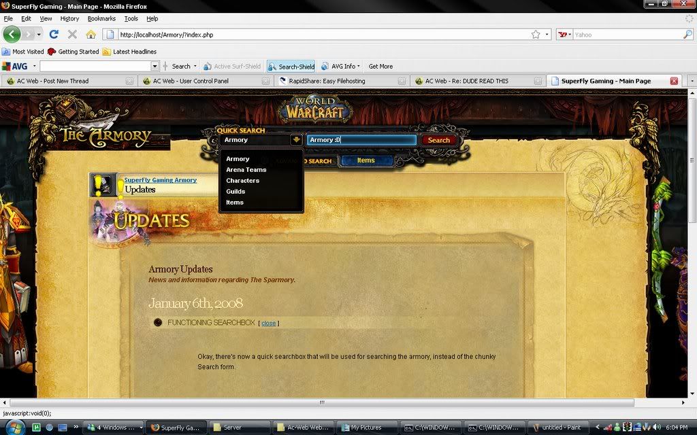Open the AVG Search button dropdown arrow
This screenshot has width=697, height=435.
click(x=195, y=66)
